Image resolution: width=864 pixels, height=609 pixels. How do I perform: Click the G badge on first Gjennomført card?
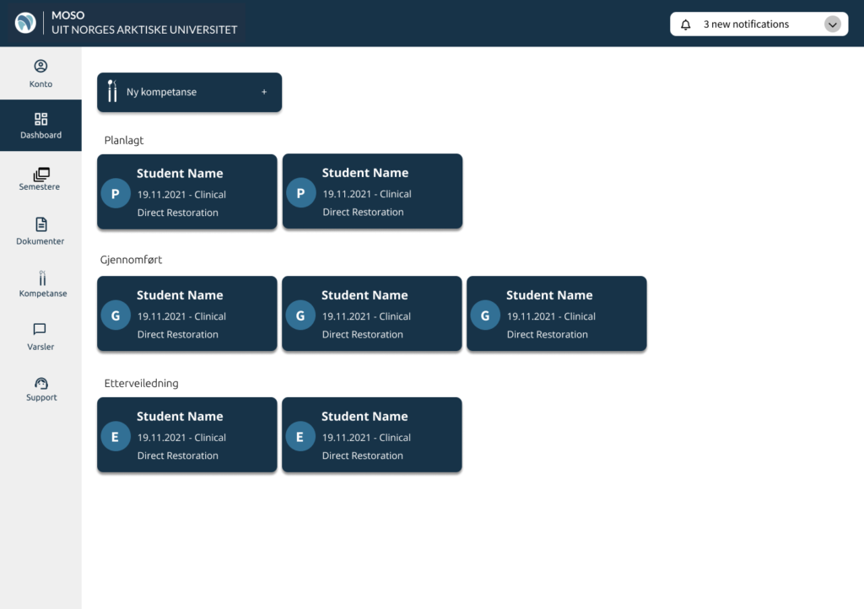pyautogui.click(x=116, y=315)
